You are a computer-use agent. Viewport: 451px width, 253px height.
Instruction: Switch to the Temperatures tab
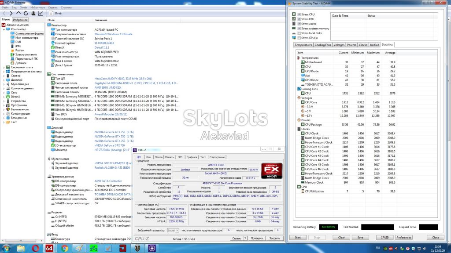[x=303, y=45]
